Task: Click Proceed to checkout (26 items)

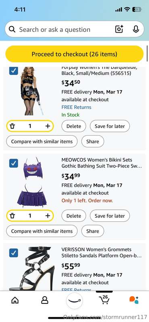Action: tap(74, 54)
